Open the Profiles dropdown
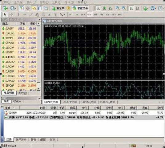Viewport: 165px width, 148px height. tap(13, 8)
